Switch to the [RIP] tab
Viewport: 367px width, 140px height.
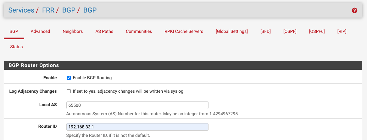point(342,31)
